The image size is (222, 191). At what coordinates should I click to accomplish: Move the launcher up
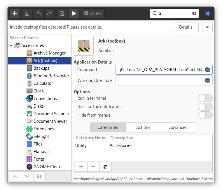15,176
